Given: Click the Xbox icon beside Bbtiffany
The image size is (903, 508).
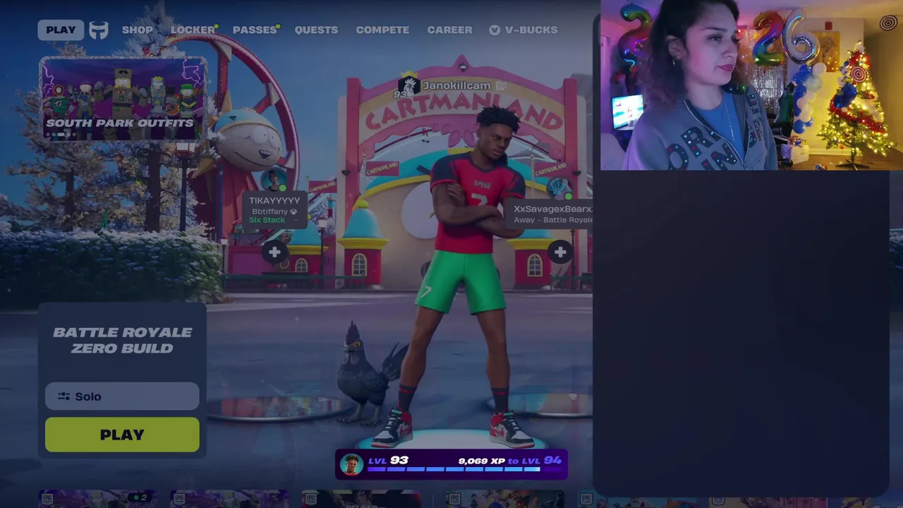Looking at the screenshot, I should coord(293,212).
